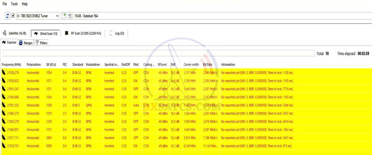Click the scan progress bar
This screenshot has width=372, height=155.
(x=158, y=53)
